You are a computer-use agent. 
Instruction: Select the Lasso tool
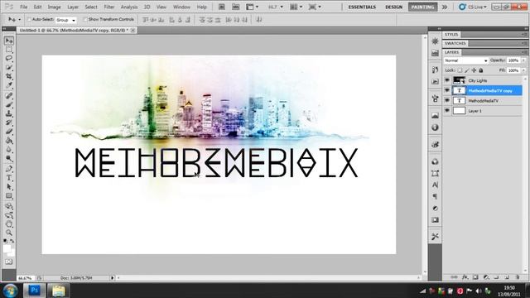(x=9, y=59)
